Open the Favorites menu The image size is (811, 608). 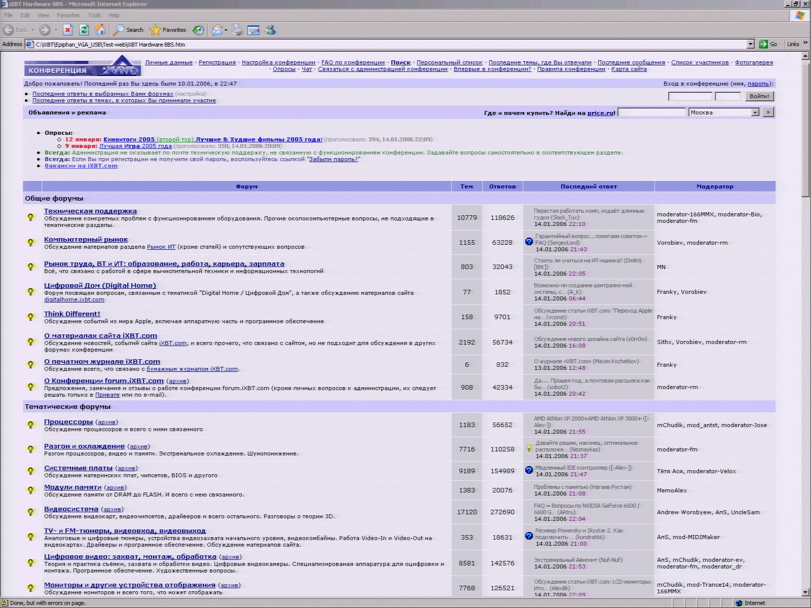click(x=68, y=15)
